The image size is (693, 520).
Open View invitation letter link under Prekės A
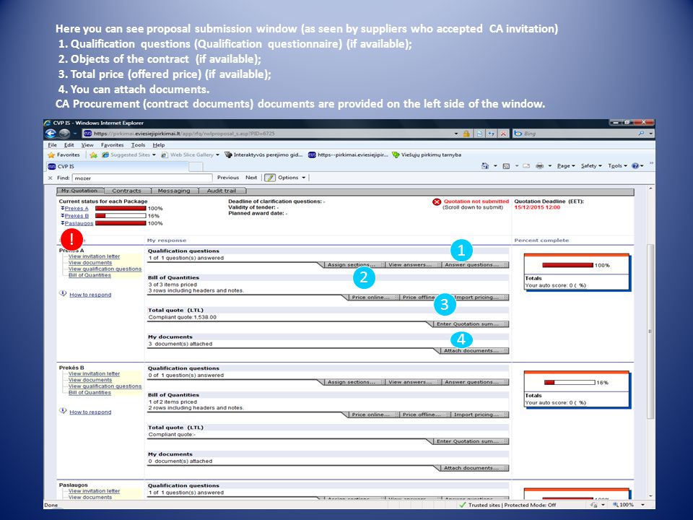(94, 256)
